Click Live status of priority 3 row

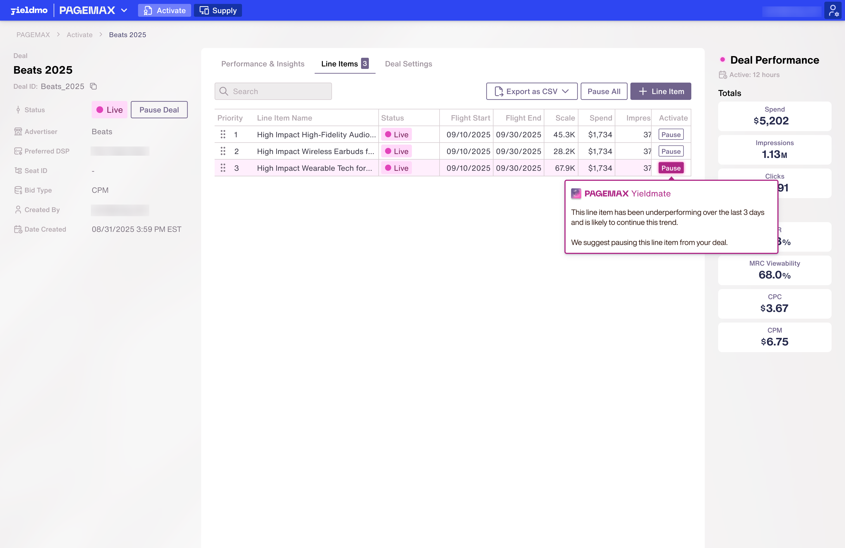pos(396,168)
